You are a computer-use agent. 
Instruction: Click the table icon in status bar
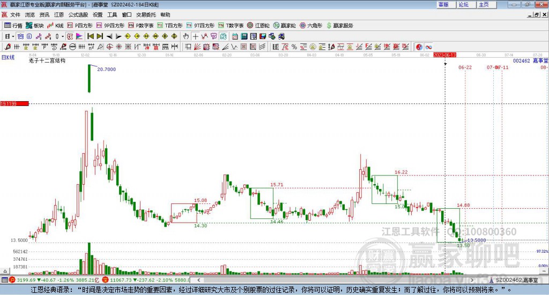pyautogui.click(x=4, y=280)
